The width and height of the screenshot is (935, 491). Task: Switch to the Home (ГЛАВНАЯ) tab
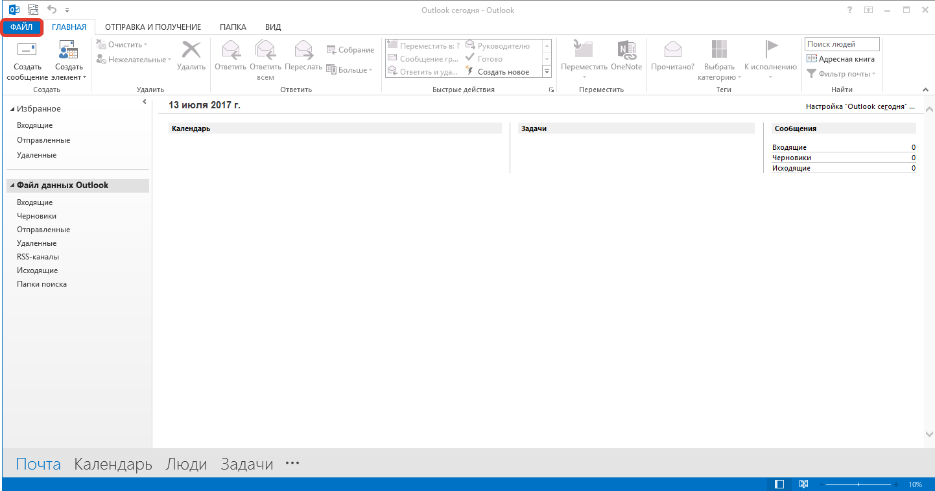click(x=69, y=27)
